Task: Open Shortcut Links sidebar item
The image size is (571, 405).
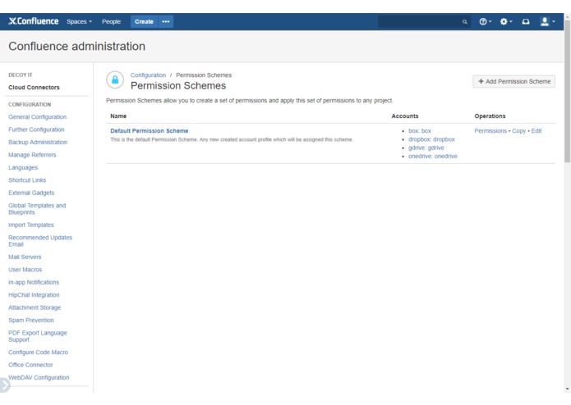Action: pyautogui.click(x=27, y=180)
